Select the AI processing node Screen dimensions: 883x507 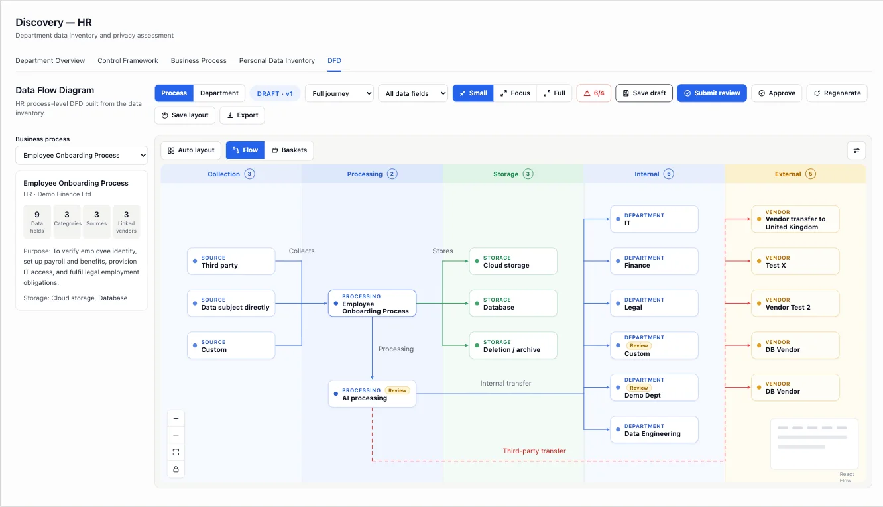372,394
